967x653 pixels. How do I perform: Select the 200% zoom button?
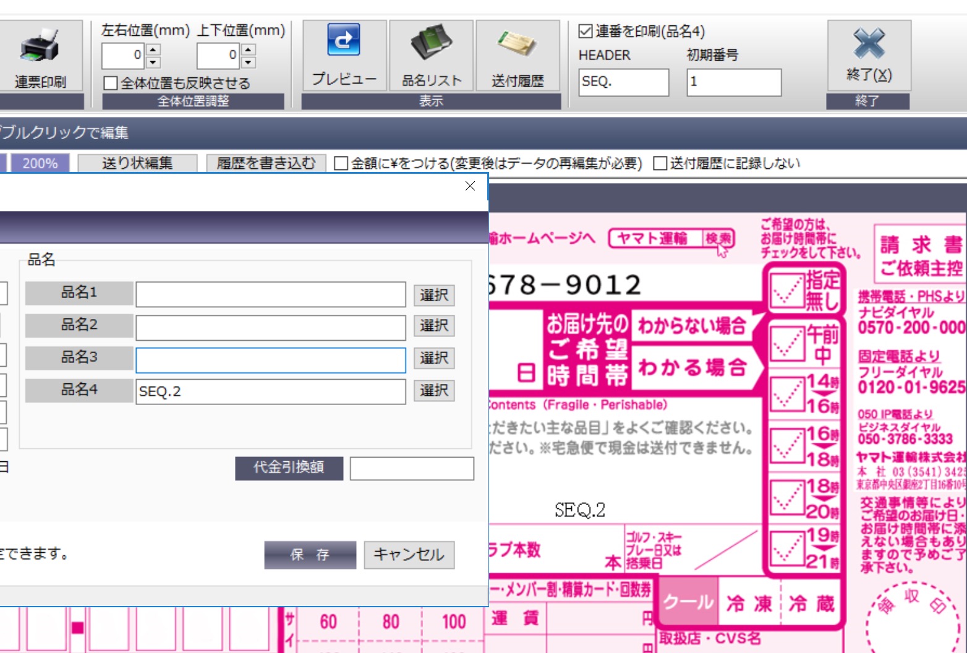click(x=40, y=163)
